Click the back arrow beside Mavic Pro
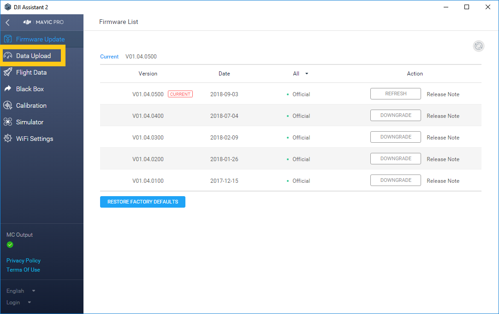This screenshot has width=499, height=314. [8, 22]
